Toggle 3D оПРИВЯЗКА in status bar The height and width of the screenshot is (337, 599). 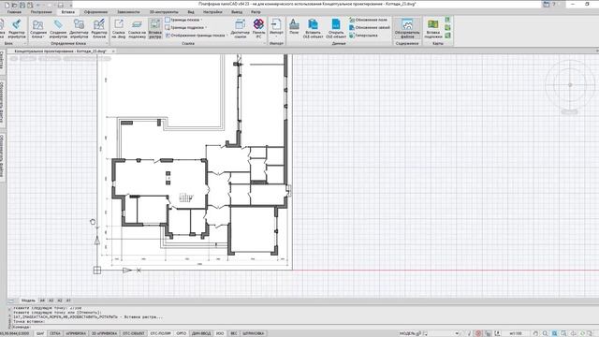(104, 333)
